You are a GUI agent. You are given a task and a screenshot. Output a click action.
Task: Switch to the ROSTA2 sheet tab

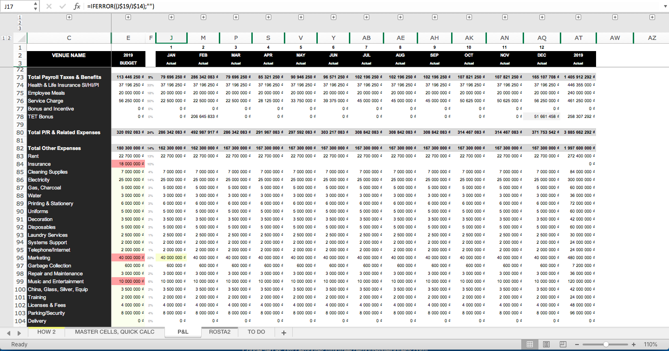pyautogui.click(x=220, y=331)
